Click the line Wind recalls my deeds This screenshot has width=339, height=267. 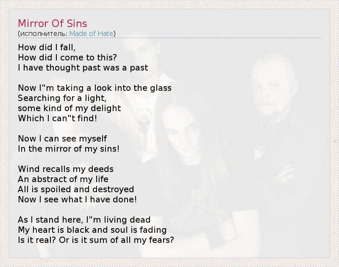(x=66, y=169)
